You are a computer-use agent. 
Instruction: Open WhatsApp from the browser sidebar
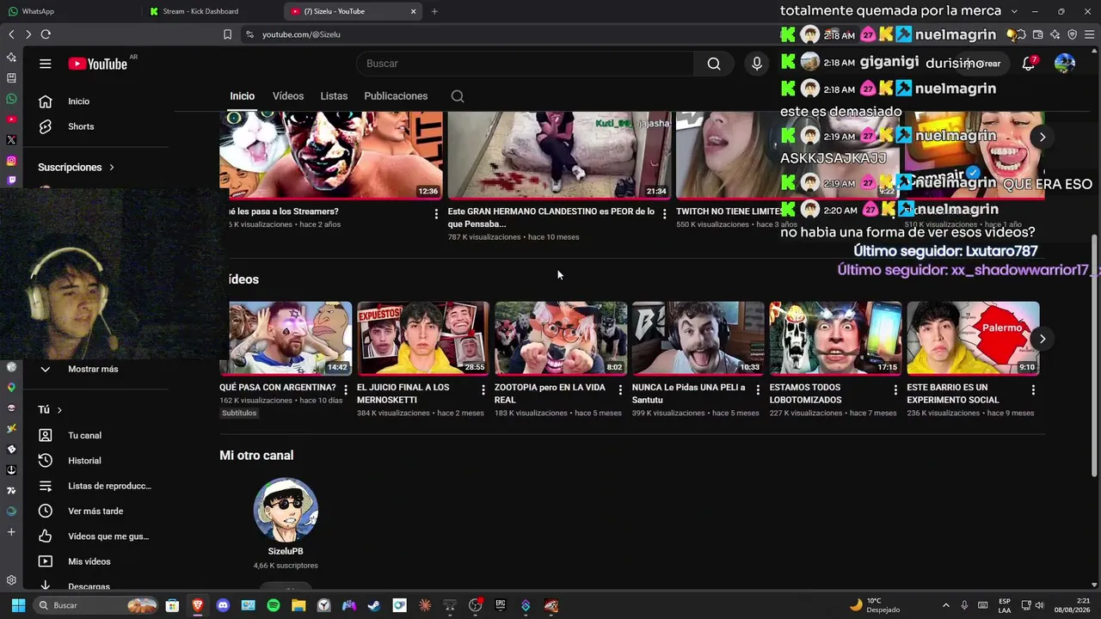tap(11, 99)
